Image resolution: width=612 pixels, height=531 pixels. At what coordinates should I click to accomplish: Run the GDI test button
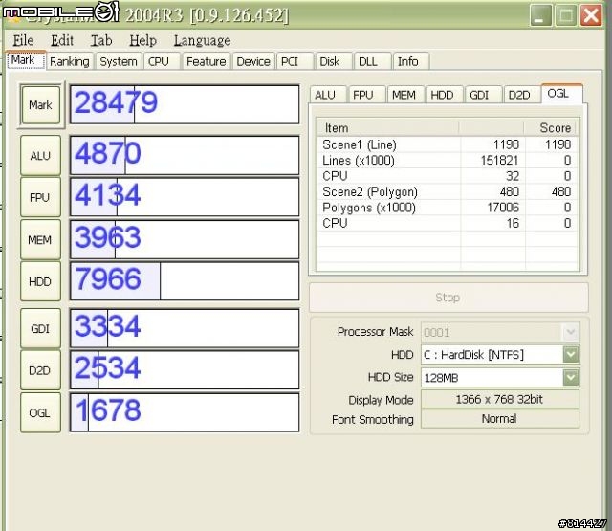[x=40, y=328]
